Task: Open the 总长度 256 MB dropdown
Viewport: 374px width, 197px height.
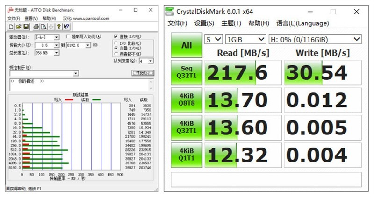Action: (56, 53)
